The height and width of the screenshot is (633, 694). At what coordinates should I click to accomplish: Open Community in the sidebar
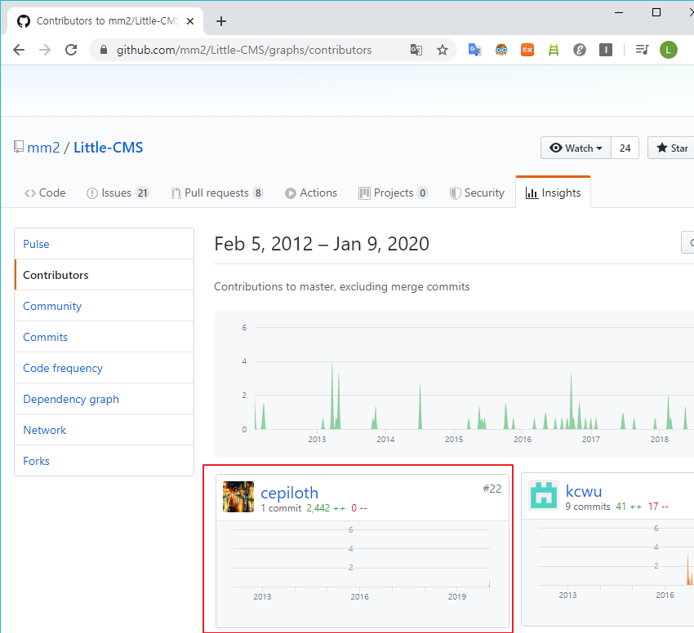[104, 306]
